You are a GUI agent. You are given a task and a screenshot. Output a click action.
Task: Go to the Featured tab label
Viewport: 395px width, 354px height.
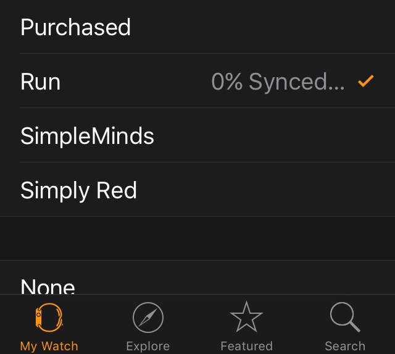click(246, 346)
